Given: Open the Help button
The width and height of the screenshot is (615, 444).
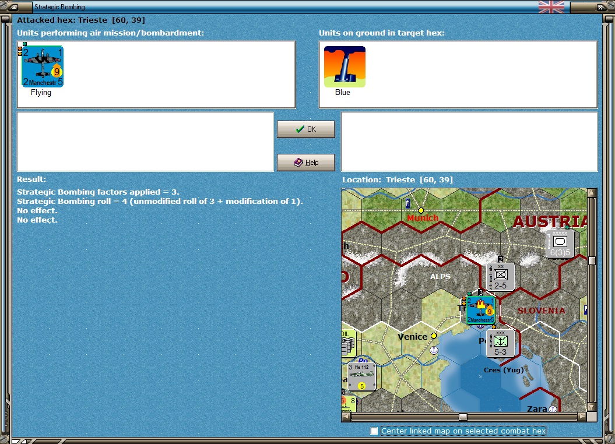Looking at the screenshot, I should 306,163.
